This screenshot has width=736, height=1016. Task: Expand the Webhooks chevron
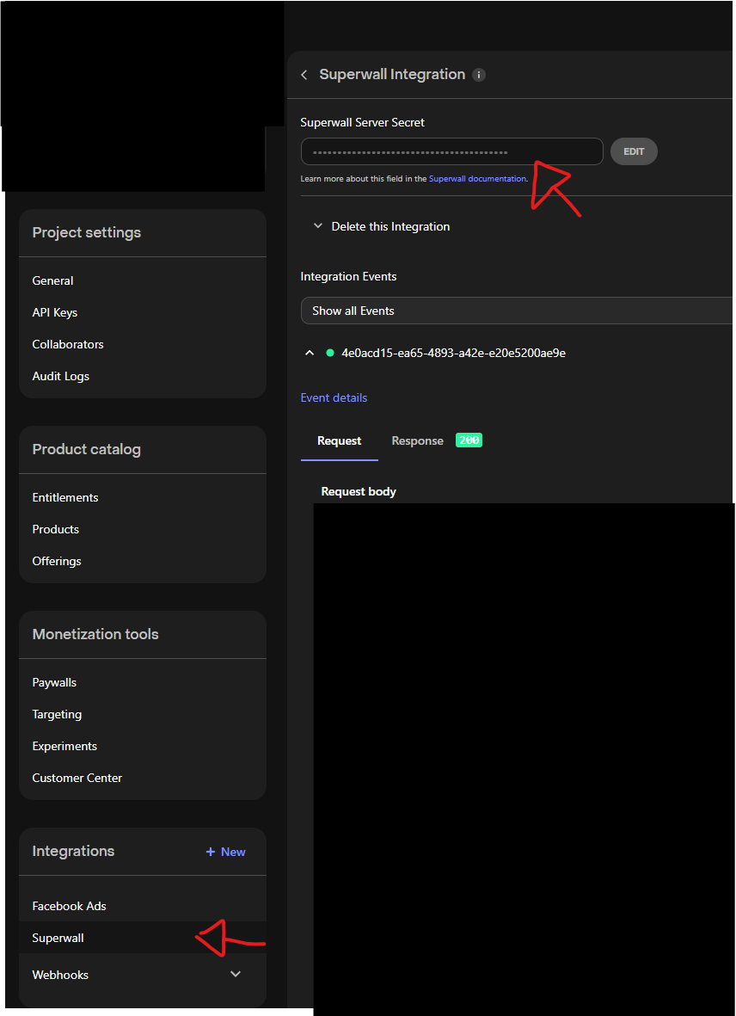[x=236, y=975]
